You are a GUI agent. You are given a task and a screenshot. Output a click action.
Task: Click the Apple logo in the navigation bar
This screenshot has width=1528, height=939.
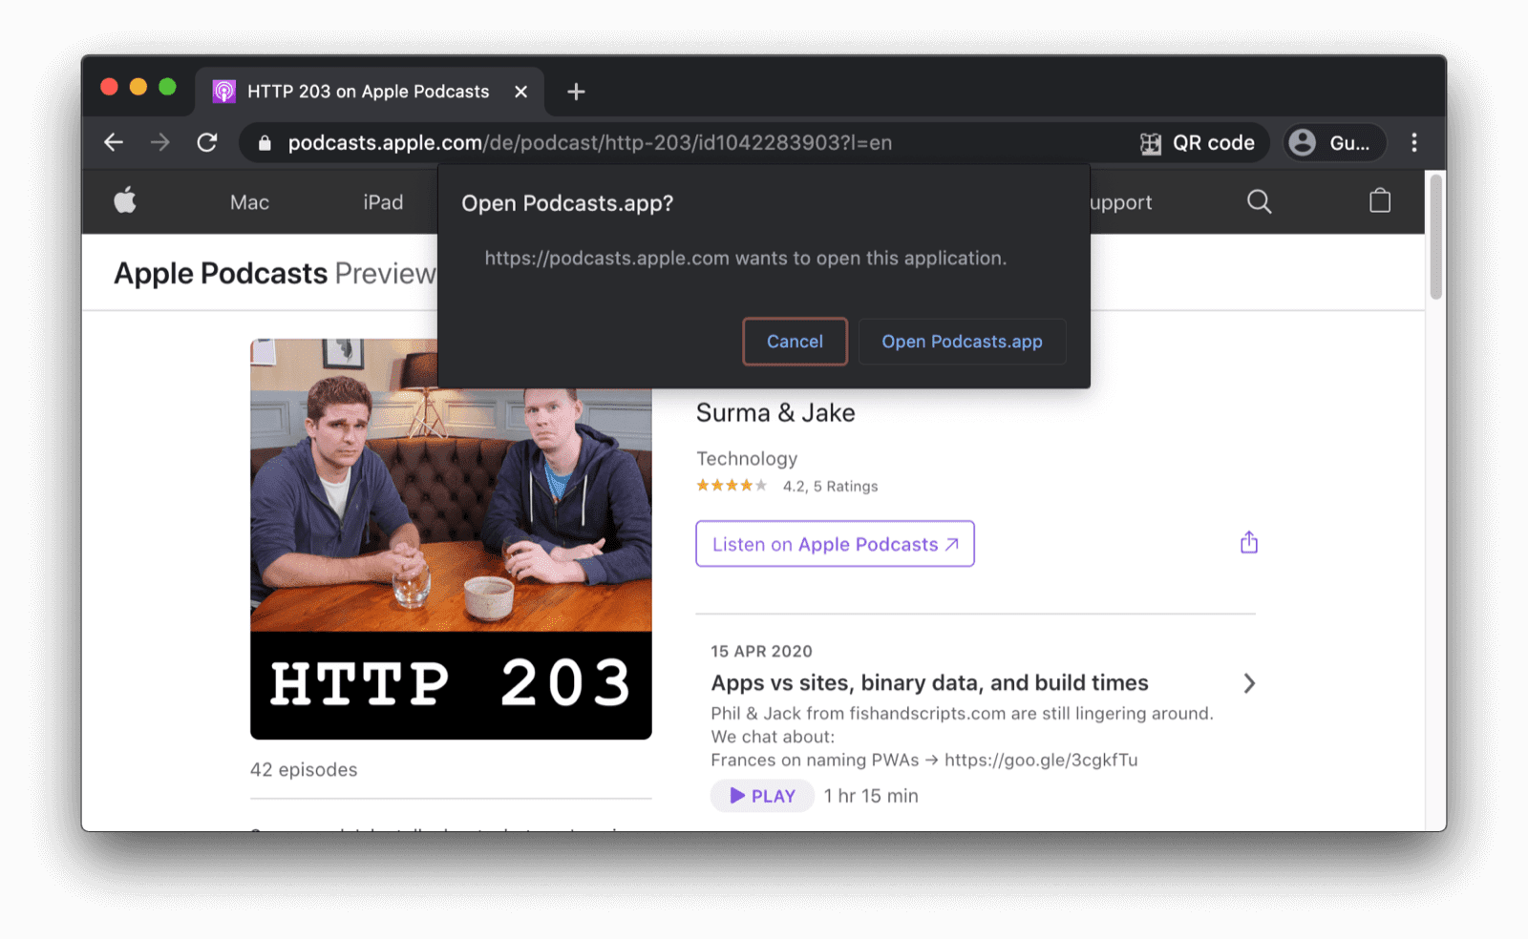pyautogui.click(x=125, y=201)
